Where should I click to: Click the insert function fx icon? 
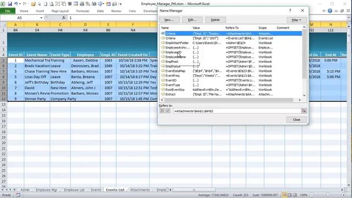pos(64,18)
